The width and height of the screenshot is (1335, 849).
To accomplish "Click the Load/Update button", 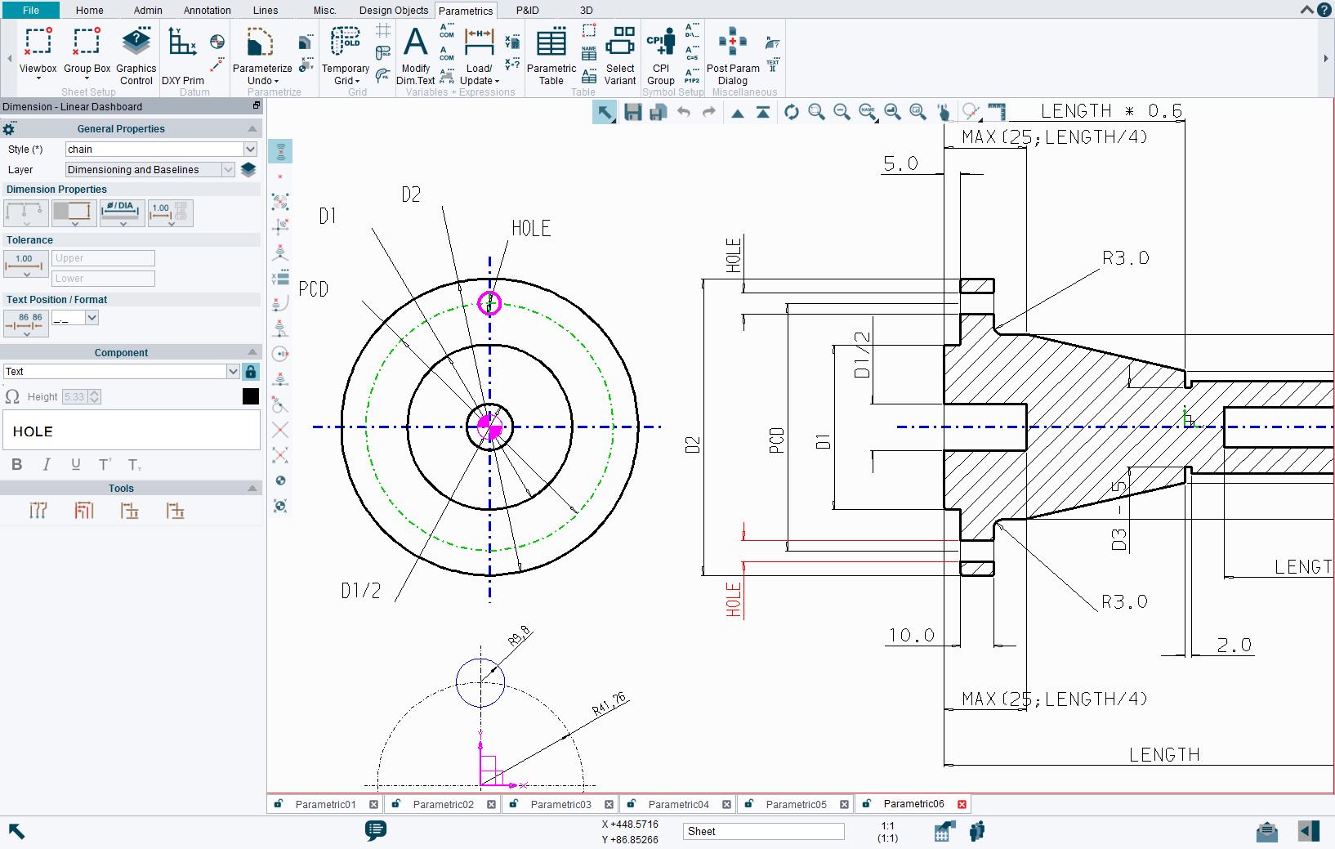I will pyautogui.click(x=479, y=56).
